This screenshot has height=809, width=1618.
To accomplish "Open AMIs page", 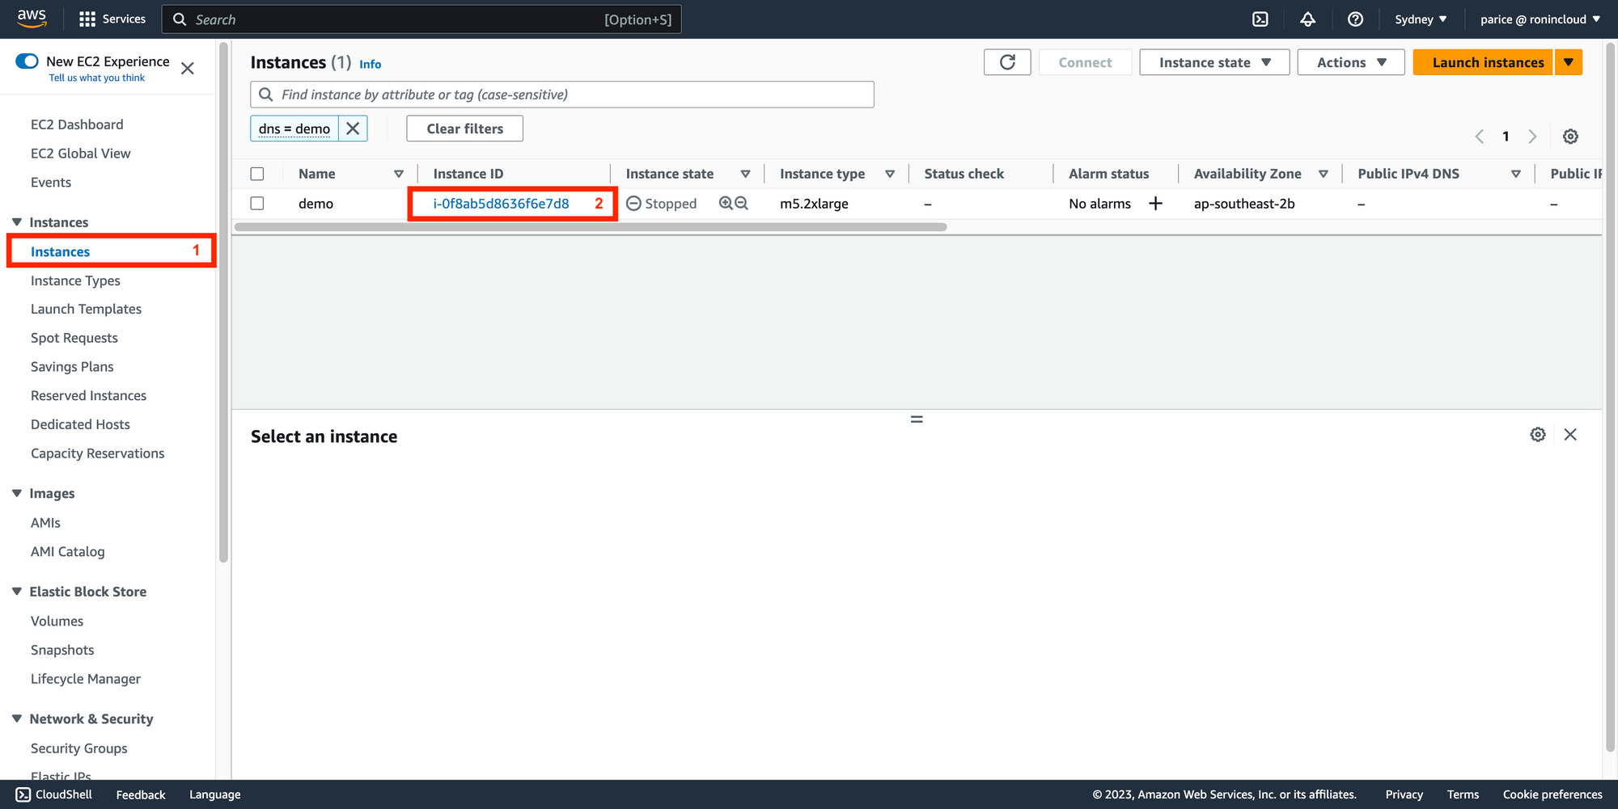I will coord(45,523).
